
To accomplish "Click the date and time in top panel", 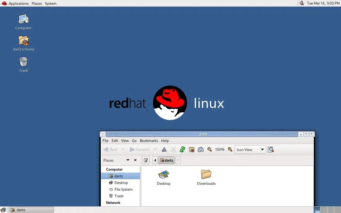I will coord(323,3).
